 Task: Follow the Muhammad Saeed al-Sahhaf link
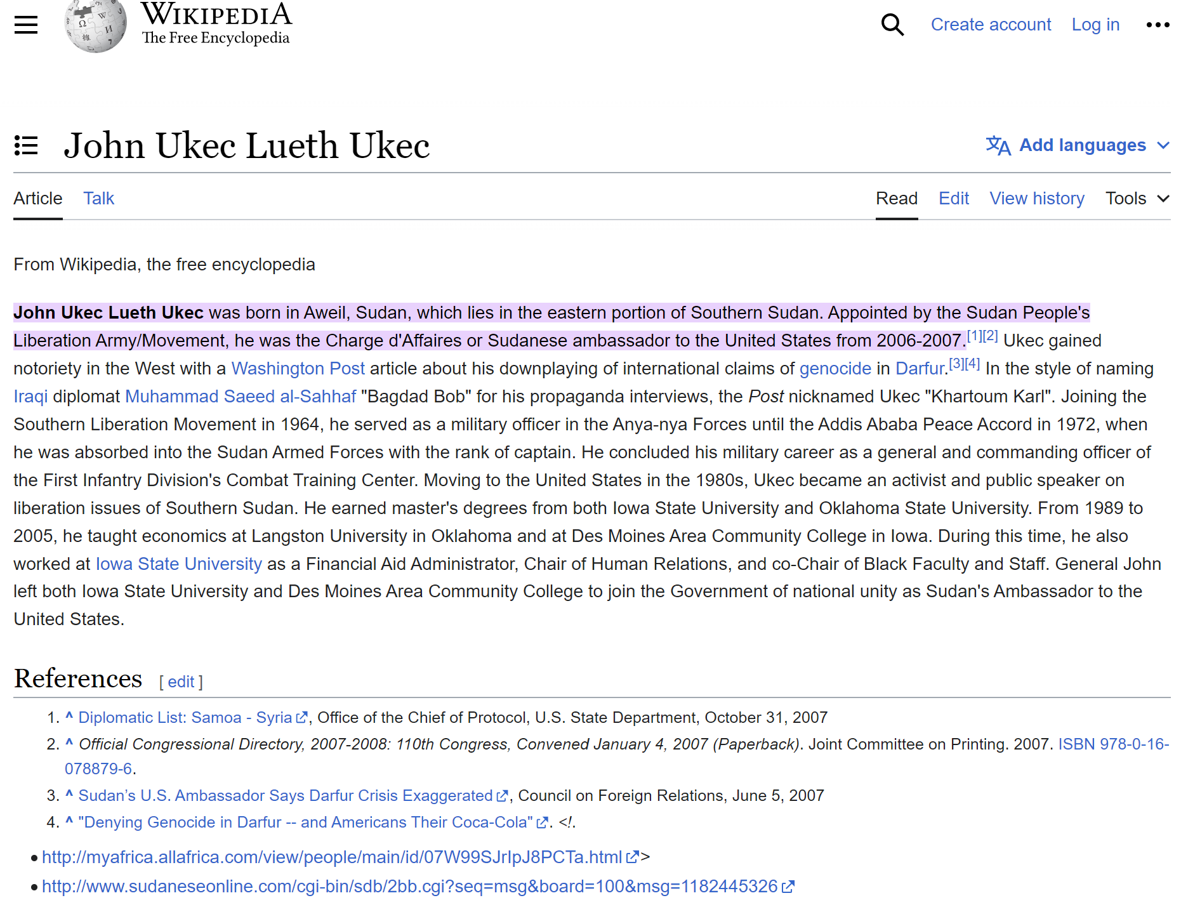click(241, 397)
